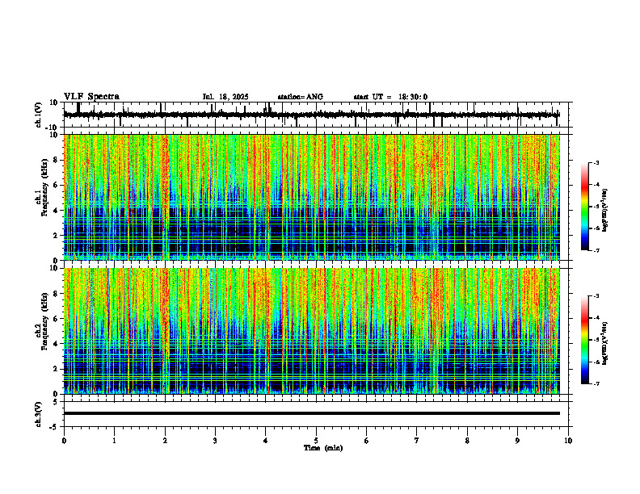Viewport: 640px width, 494px height.
Task: Click the time axis tick label "1"
Action: [x=114, y=441]
